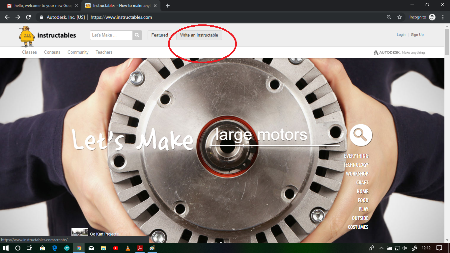Select the TECHNOLOGY category
The image size is (450, 253).
coord(356,165)
